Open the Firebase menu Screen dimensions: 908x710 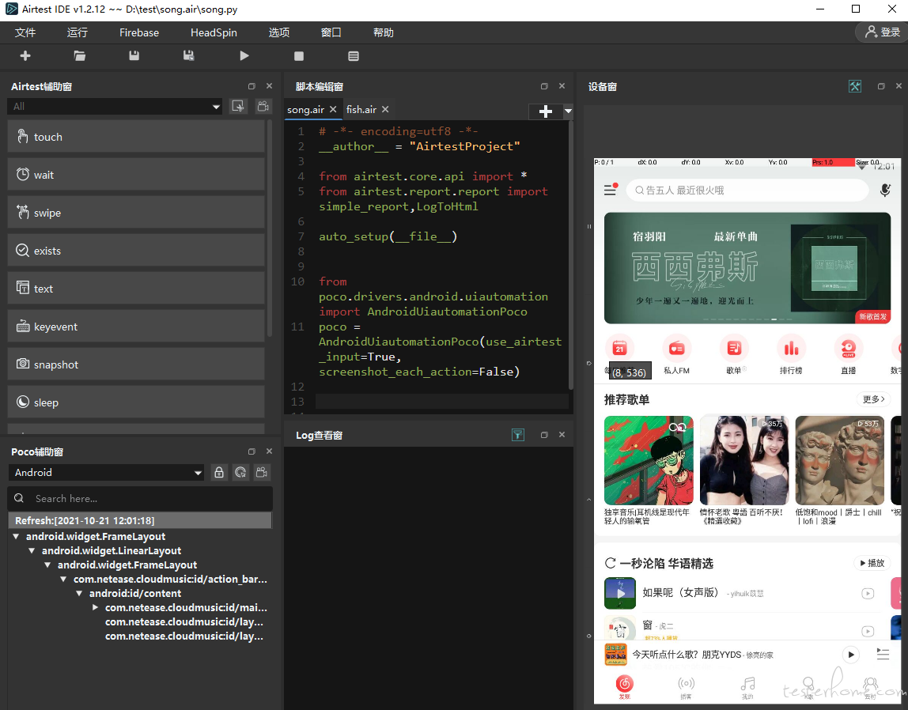(139, 32)
